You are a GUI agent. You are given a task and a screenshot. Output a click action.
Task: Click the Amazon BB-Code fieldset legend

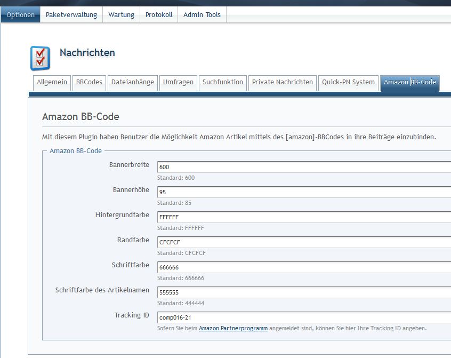point(76,151)
